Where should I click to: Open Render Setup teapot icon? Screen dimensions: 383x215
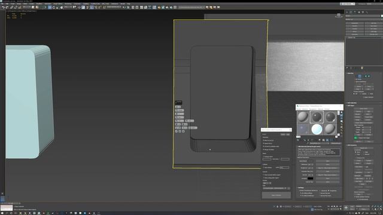159,7
